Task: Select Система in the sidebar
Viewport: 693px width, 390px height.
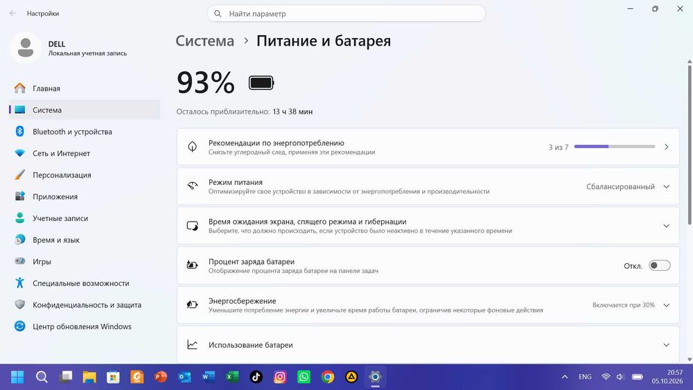Action: point(85,110)
